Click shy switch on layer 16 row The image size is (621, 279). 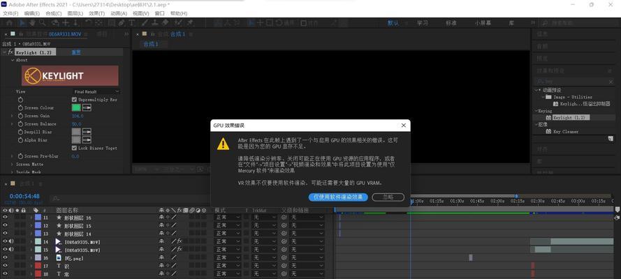pos(161,257)
